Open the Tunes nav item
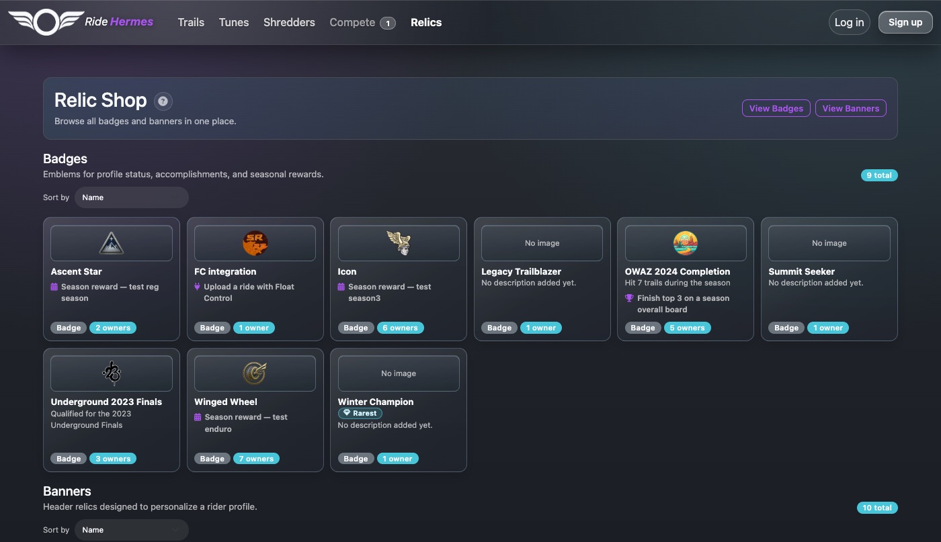 click(234, 22)
